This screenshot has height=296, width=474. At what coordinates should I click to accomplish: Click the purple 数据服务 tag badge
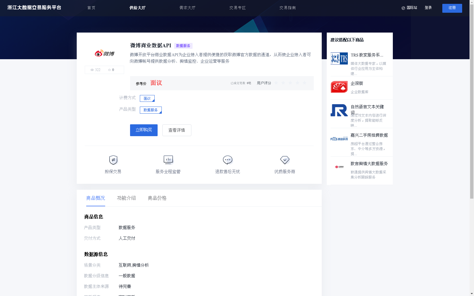[x=183, y=46]
